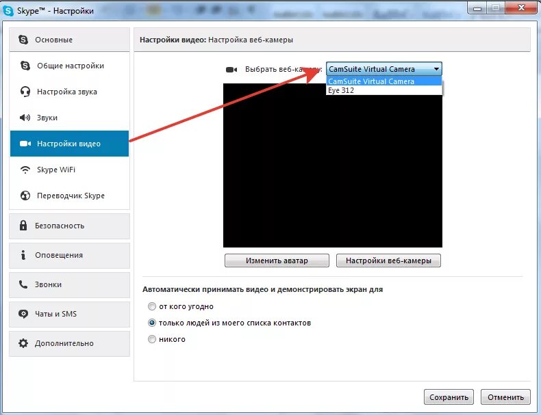
Task: Go to Настройка звука settings
Action: pyautogui.click(x=69, y=92)
